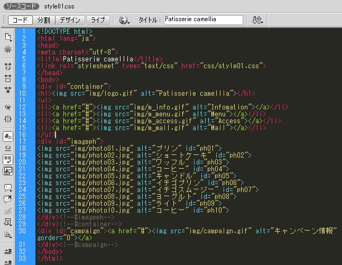
Task: Click line number 10 in gutter
Action: pyautogui.click(x=22, y=94)
